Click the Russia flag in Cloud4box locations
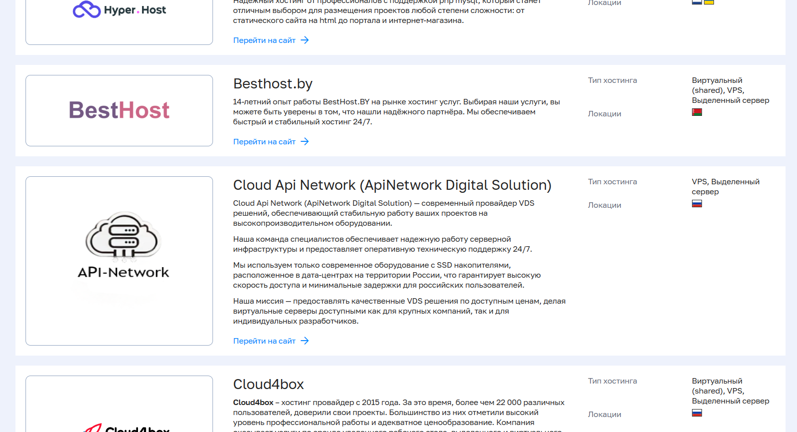The height and width of the screenshot is (432, 797). pos(696,413)
